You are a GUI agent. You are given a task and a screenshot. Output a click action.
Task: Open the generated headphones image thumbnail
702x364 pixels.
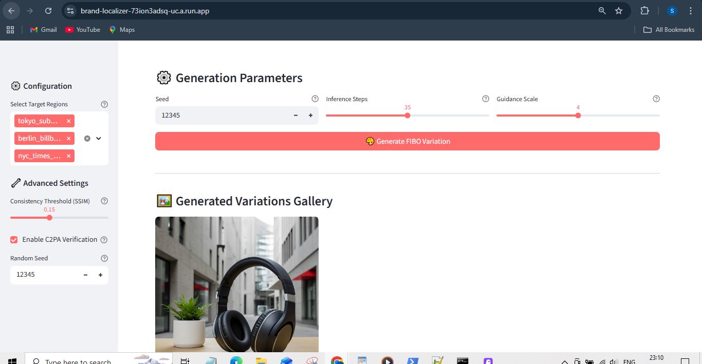237,284
